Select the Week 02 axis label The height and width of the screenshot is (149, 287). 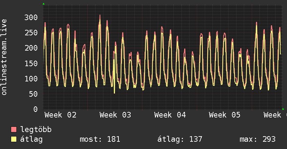coord(60,115)
